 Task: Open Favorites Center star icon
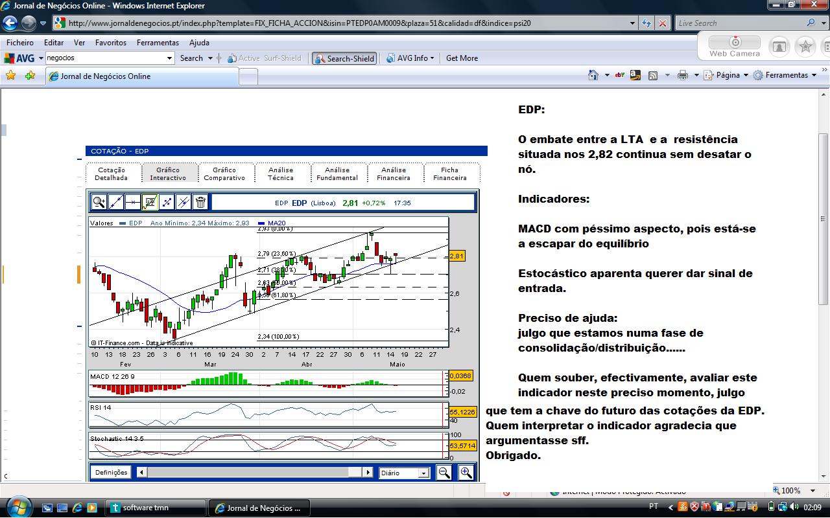(11, 76)
